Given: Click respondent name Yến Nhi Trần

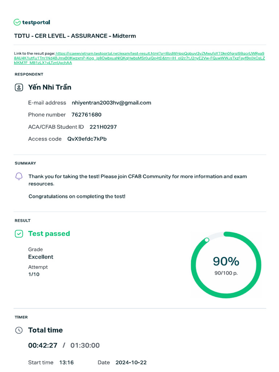Looking at the screenshot, I should [50, 87].
